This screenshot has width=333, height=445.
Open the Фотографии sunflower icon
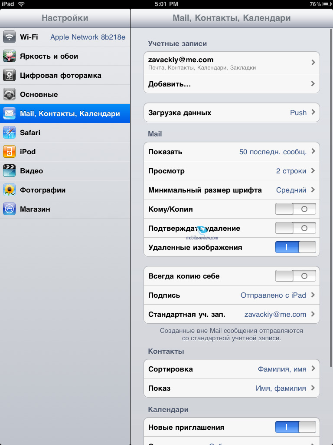tap(10, 190)
